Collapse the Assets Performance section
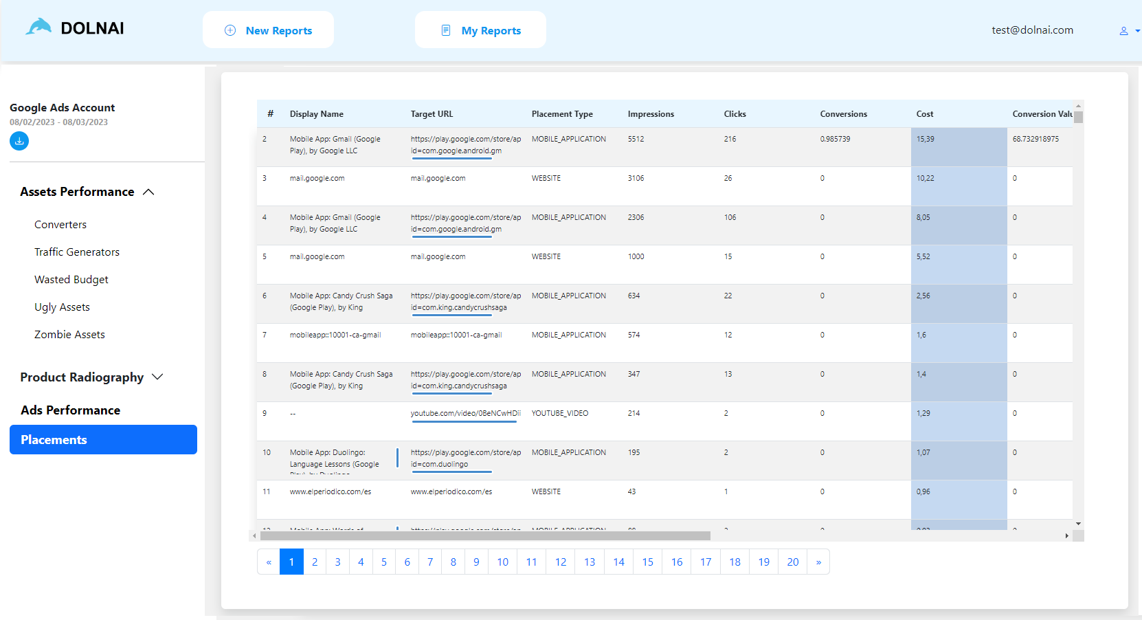The width and height of the screenshot is (1142, 620). (x=148, y=192)
